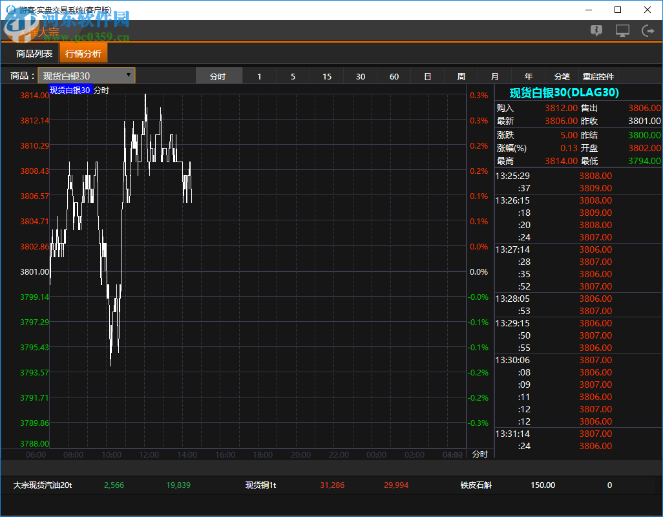Click the 3801.00 baseline price axis label
Viewport: 663px width, 517px height.
[35, 272]
